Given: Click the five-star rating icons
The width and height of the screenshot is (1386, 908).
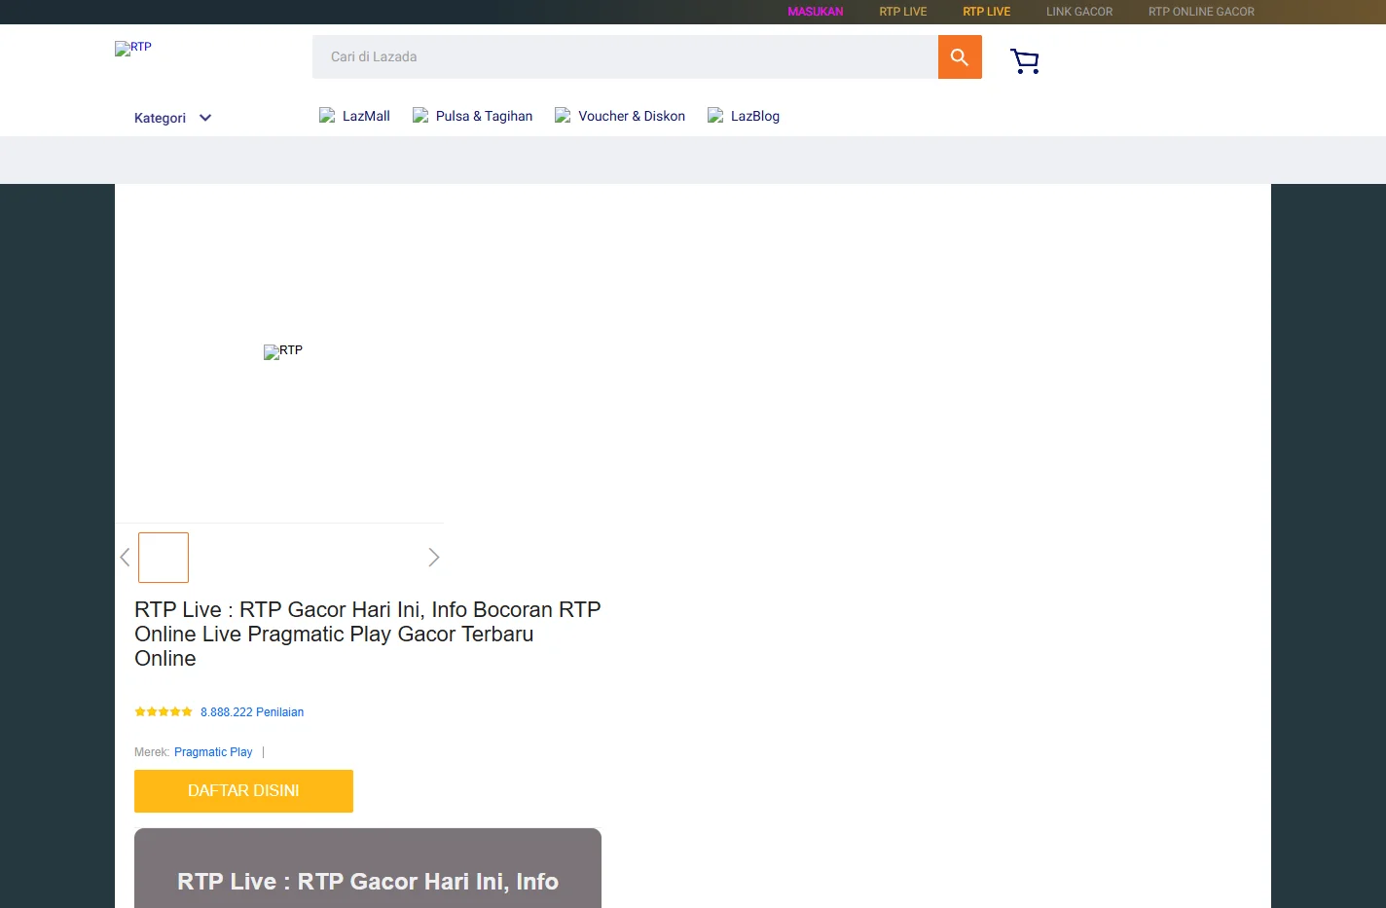Looking at the screenshot, I should (x=164, y=712).
